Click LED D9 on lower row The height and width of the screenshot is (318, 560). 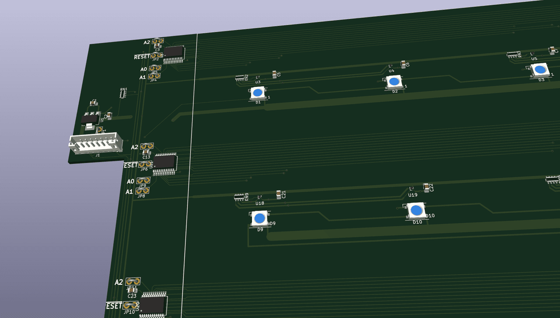(259, 218)
